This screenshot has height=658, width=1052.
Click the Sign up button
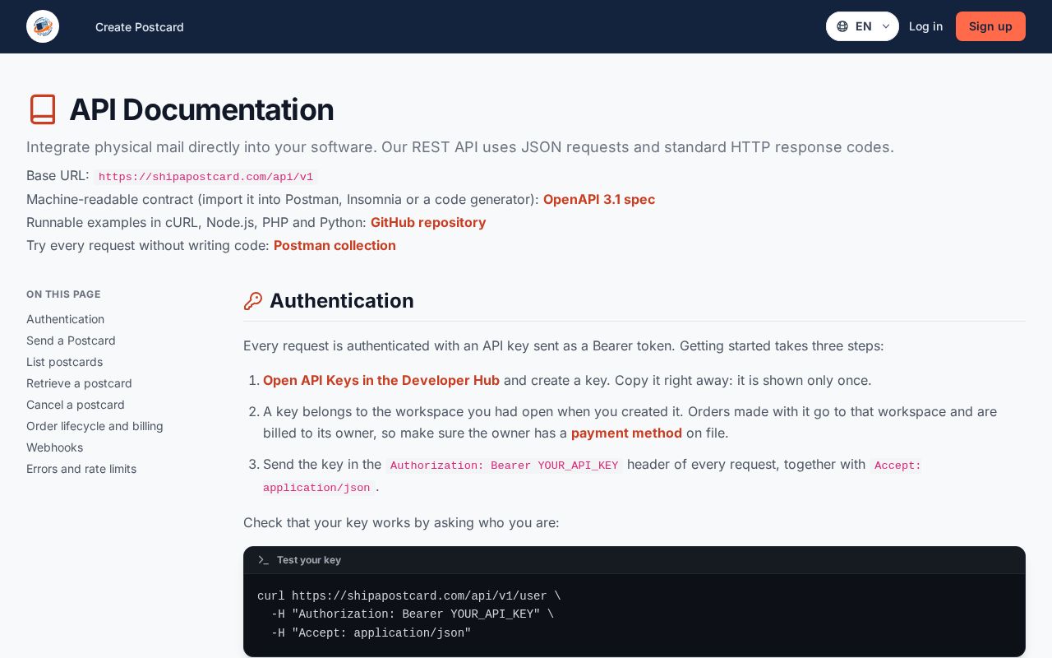990,26
